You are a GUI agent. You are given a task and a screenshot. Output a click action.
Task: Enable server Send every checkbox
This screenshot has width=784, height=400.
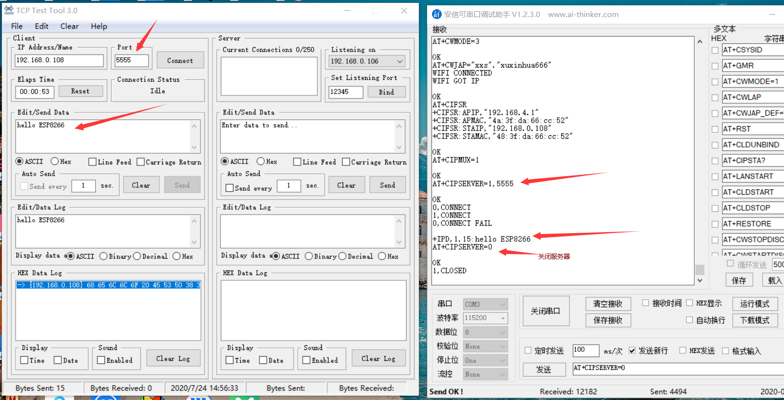pos(230,188)
